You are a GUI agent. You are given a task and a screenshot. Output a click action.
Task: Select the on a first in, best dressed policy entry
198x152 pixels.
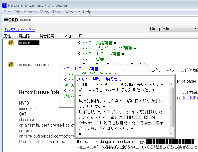coord(47,125)
